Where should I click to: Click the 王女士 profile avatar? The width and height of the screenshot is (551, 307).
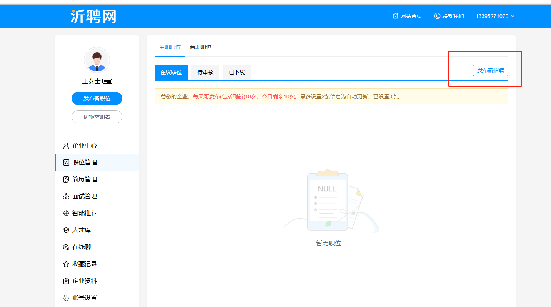[97, 60]
